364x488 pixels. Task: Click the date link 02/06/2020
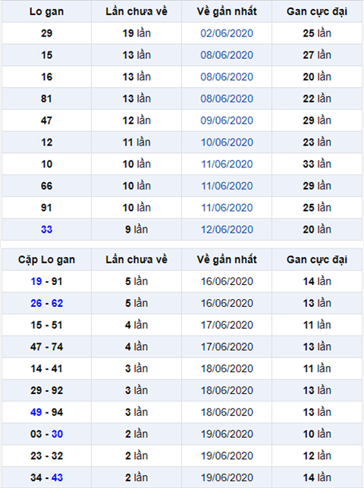click(227, 33)
